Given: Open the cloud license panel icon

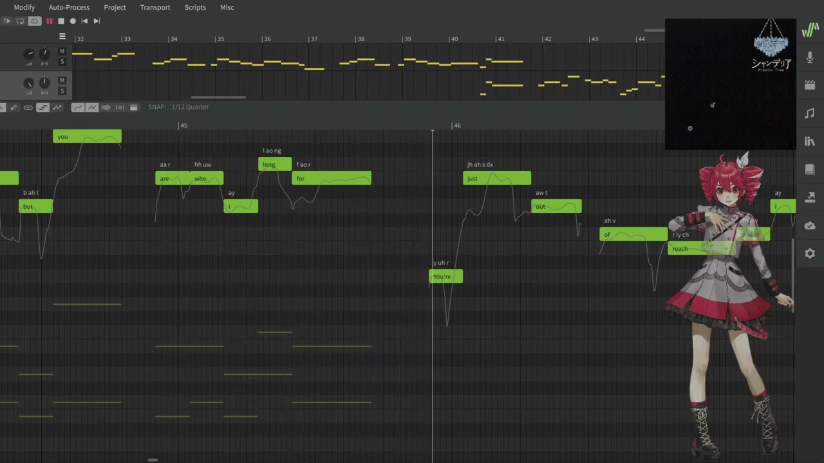Looking at the screenshot, I should [810, 226].
